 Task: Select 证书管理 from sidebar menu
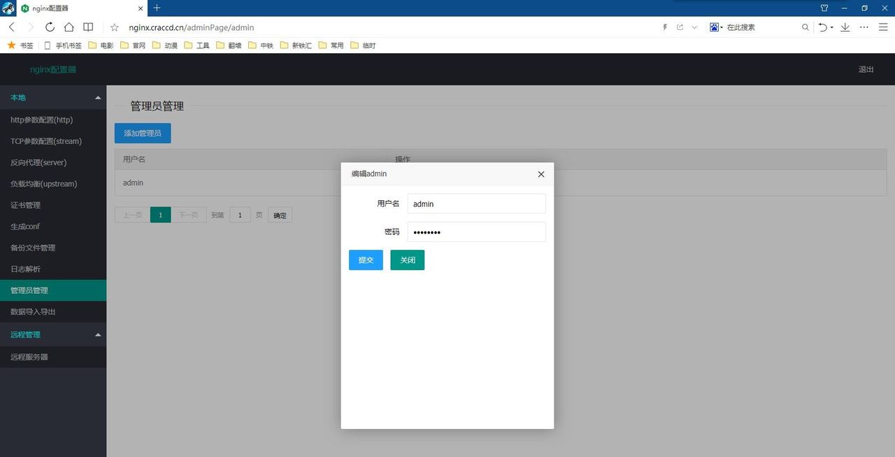(25, 205)
